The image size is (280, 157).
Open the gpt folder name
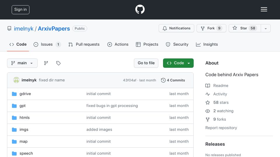click(22, 106)
